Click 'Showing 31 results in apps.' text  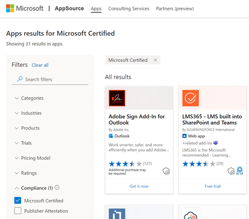[35, 44]
